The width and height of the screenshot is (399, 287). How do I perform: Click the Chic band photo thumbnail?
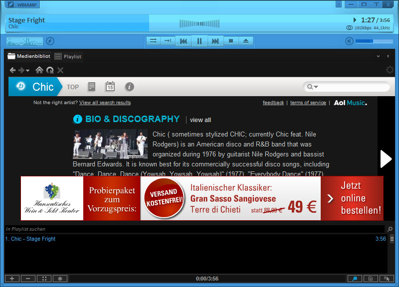point(110,144)
